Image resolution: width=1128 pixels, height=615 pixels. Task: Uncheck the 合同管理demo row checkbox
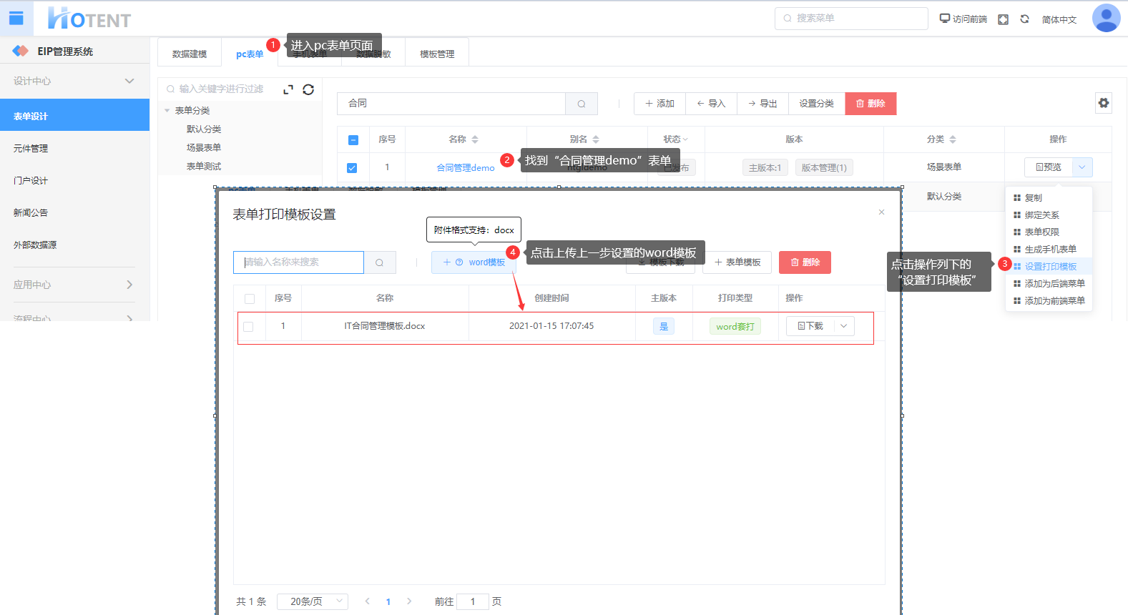pos(352,168)
